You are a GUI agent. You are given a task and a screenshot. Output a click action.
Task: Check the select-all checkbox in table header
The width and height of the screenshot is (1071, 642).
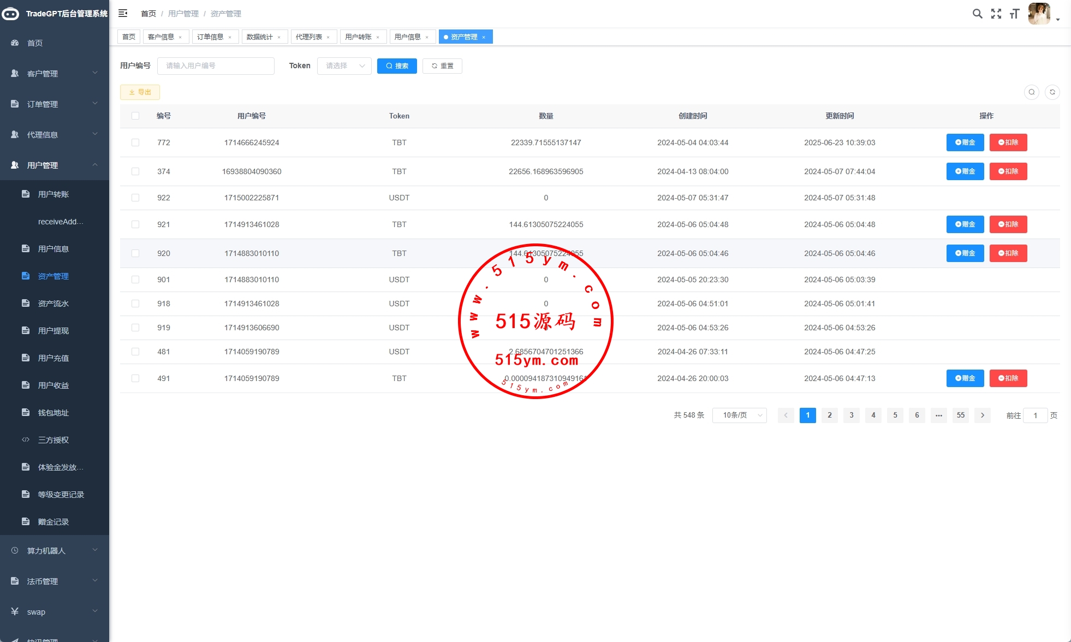point(135,116)
